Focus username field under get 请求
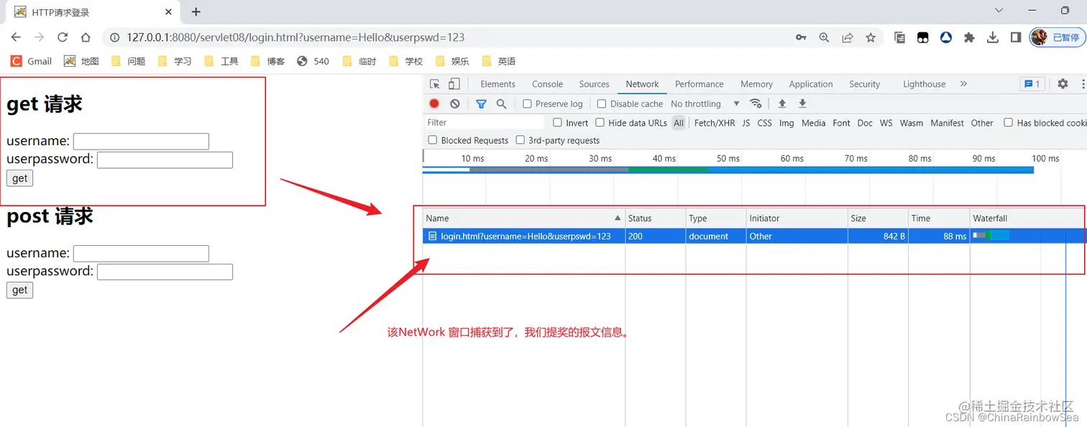 [141, 141]
